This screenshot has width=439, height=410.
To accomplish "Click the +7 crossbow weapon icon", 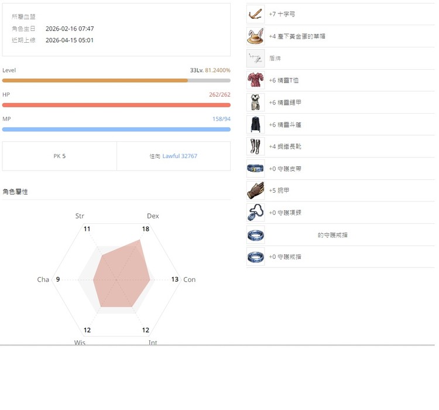I will click(255, 14).
